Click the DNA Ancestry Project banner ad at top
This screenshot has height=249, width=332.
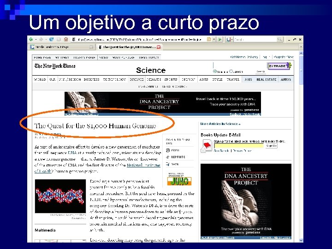[x=163, y=104]
